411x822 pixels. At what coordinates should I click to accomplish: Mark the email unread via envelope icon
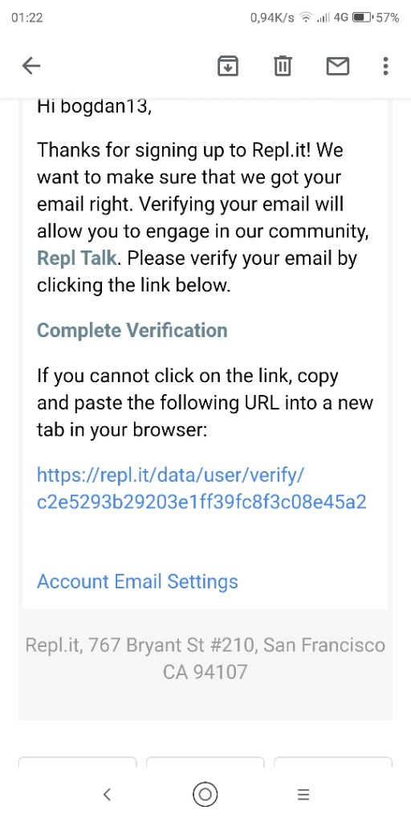(338, 66)
